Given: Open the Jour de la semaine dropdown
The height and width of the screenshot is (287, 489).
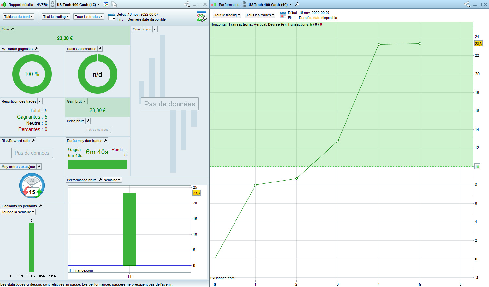Looking at the screenshot, I should pyautogui.click(x=18, y=212).
